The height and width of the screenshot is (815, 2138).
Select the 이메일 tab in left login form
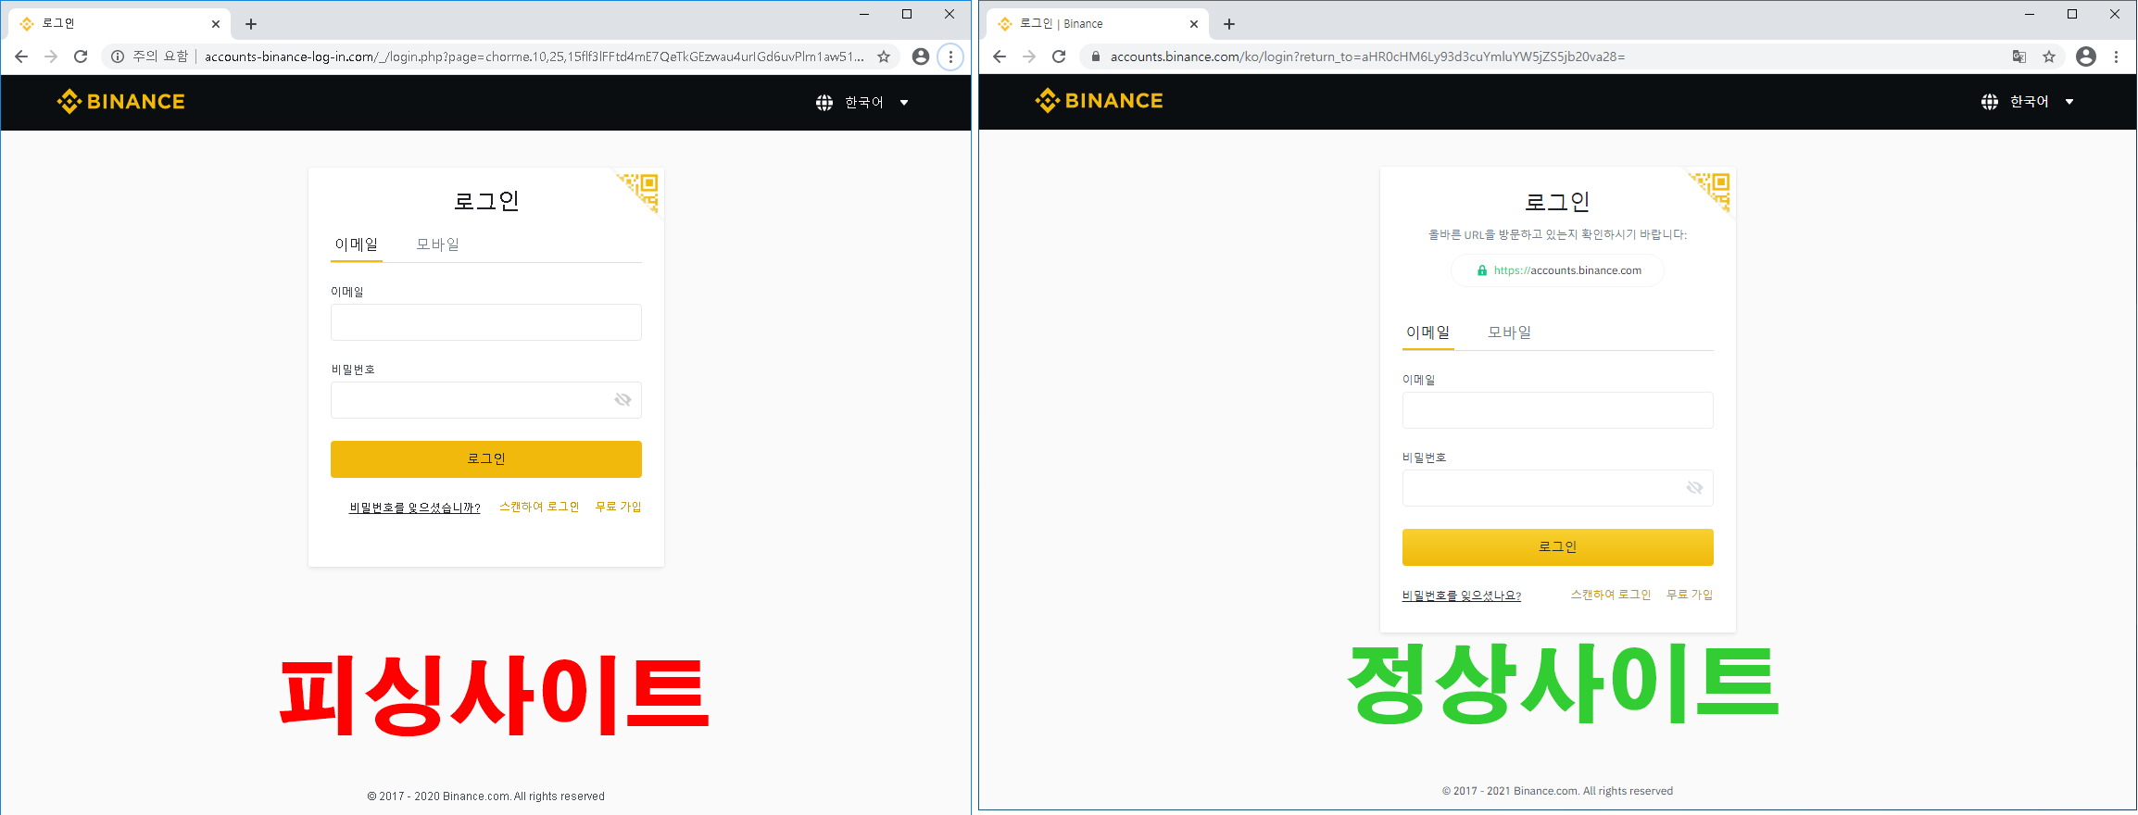pos(357,244)
